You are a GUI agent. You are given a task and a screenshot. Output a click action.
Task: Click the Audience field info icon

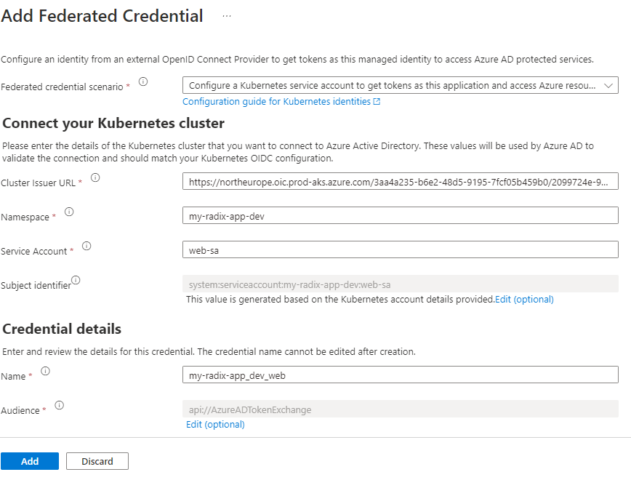pos(59,405)
